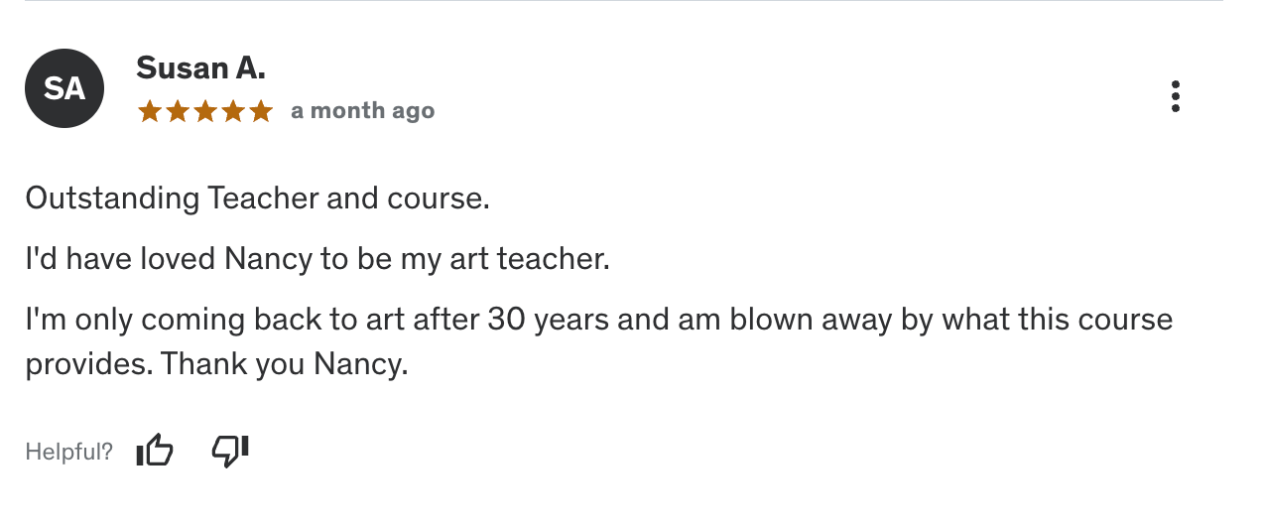Click the "a month ago" timestamp
1264x530 pixels.
pyautogui.click(x=362, y=111)
